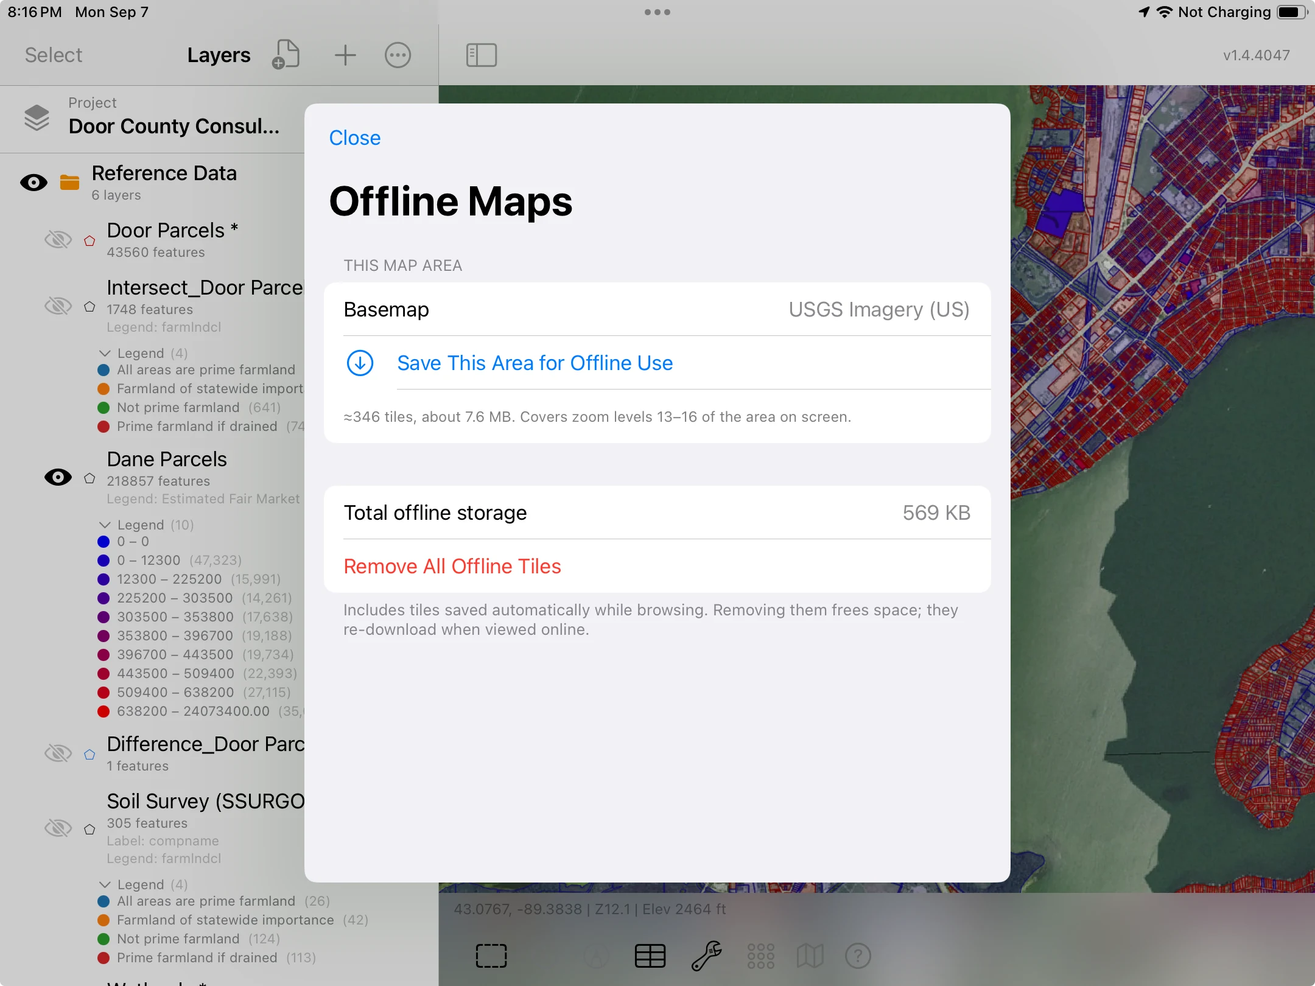Tap the 638200 – 24073400.00 red swatch
1315x986 pixels.
point(103,711)
